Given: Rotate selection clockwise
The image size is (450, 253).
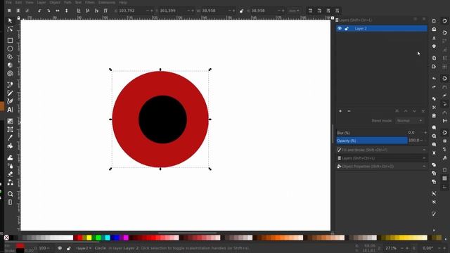Looking at the screenshot, I should [x=49, y=11].
